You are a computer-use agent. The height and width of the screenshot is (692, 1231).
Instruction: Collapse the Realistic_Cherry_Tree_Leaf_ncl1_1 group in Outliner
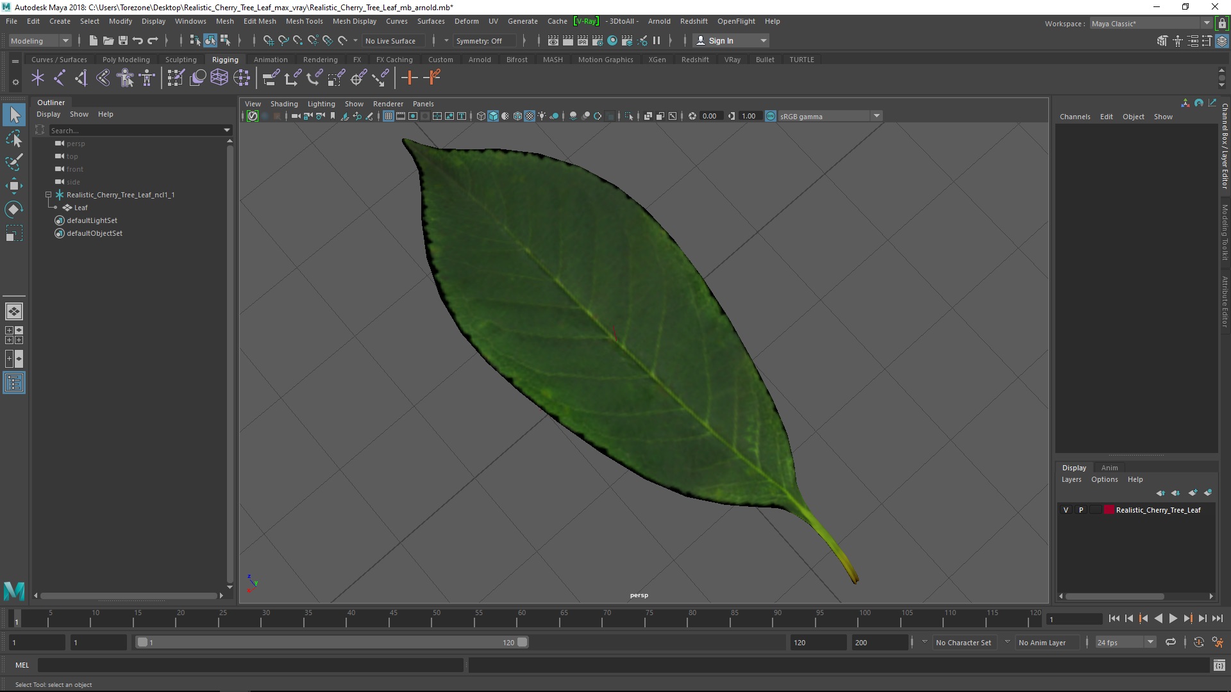point(48,195)
